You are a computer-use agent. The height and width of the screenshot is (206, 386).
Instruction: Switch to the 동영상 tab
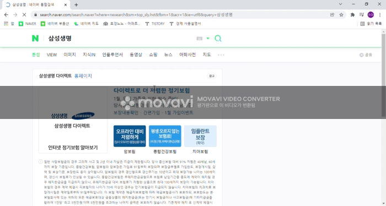coord(136,55)
